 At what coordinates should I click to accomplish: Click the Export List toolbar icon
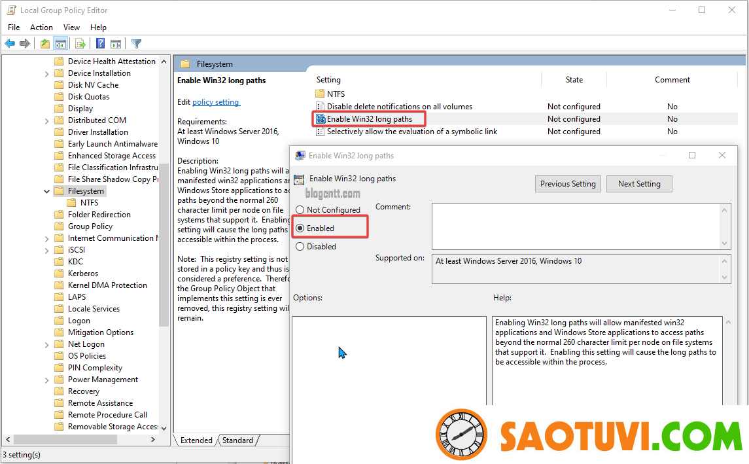[80, 44]
